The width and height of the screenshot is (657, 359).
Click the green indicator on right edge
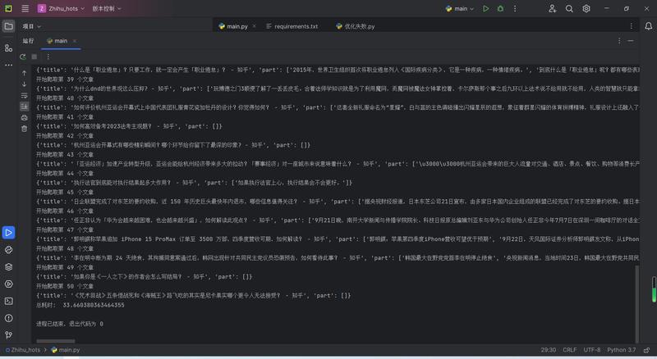[654, 289]
